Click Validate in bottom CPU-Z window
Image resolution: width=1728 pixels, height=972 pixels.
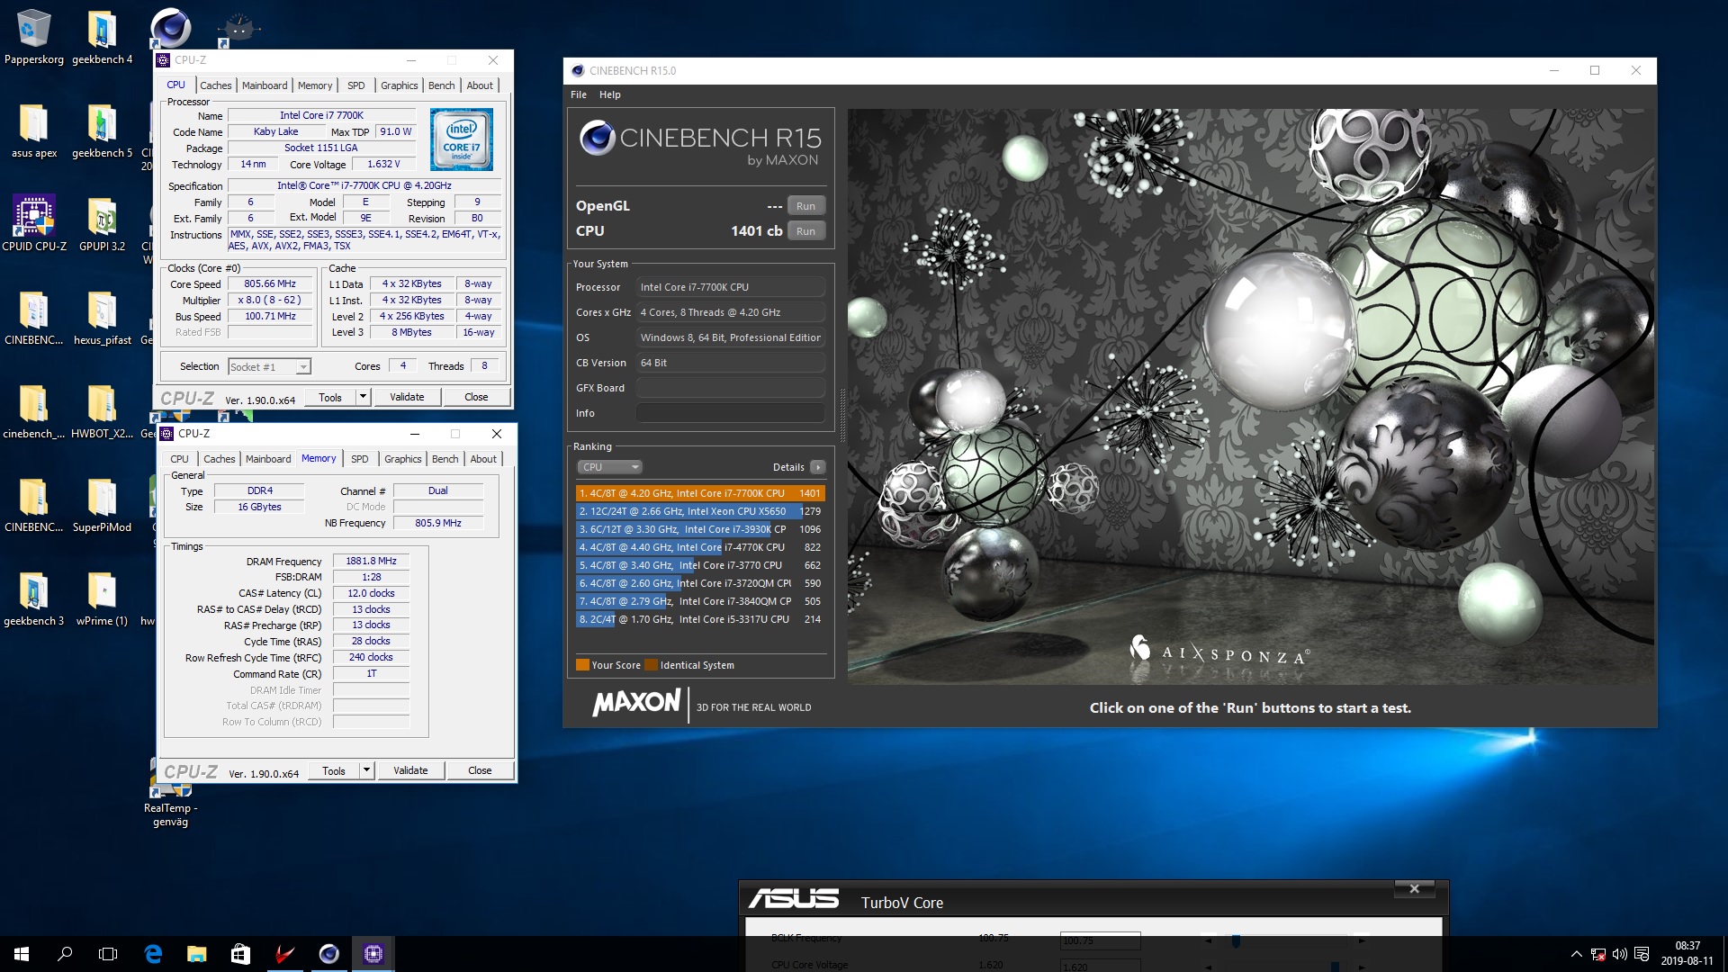pos(410,770)
